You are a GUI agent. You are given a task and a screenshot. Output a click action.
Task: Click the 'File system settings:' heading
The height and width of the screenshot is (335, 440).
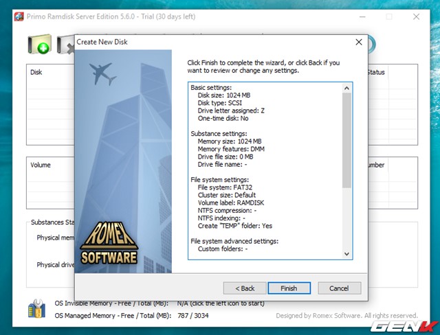tap(220, 180)
